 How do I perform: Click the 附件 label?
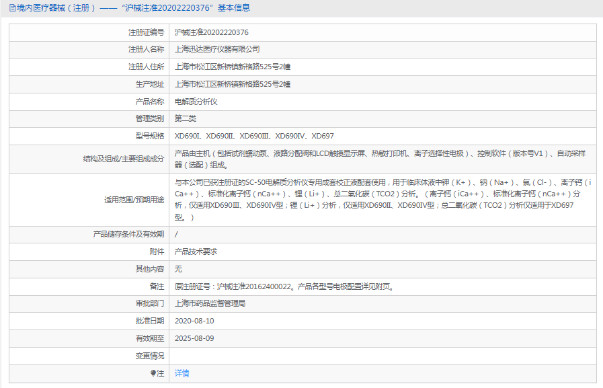pos(157,251)
